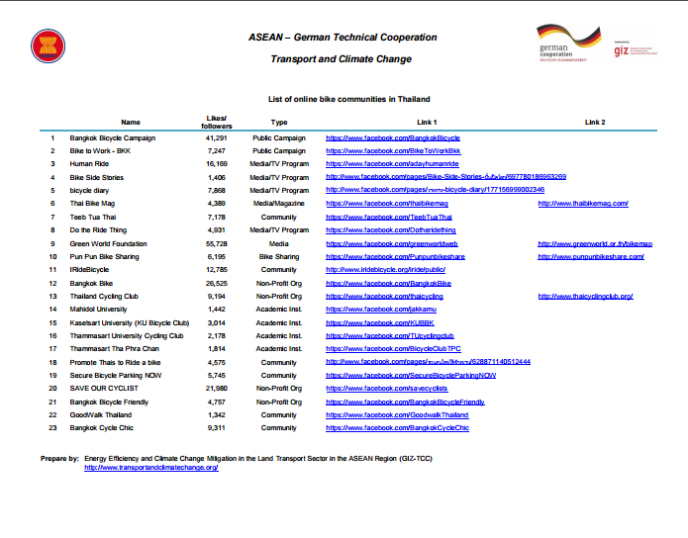The height and width of the screenshot is (538, 688).
Task: Click the German cooperation flag logo
Action: click(569, 43)
